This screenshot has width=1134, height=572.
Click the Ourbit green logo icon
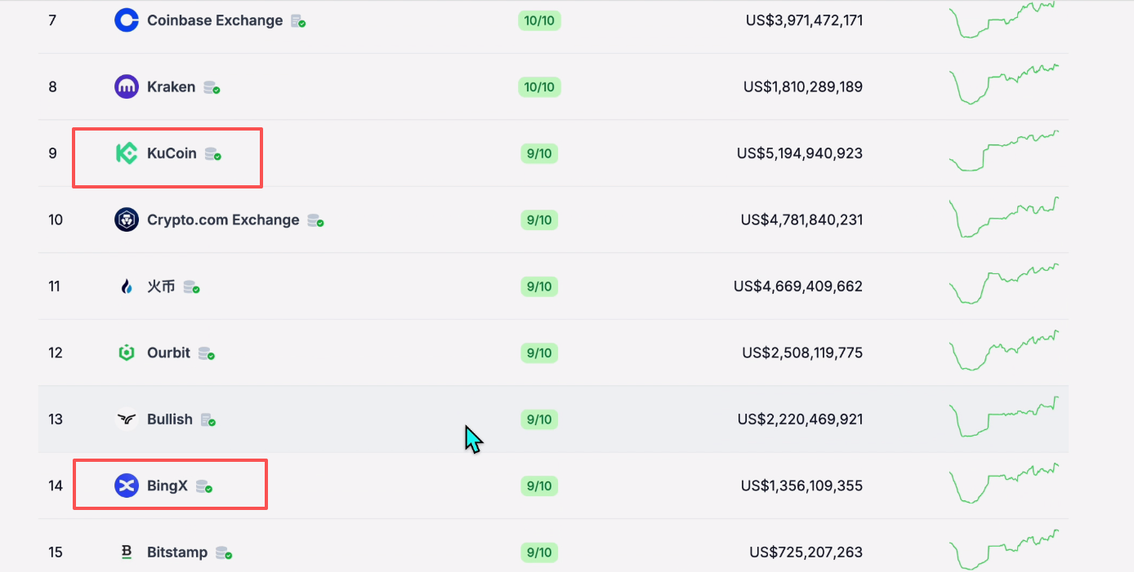point(127,353)
